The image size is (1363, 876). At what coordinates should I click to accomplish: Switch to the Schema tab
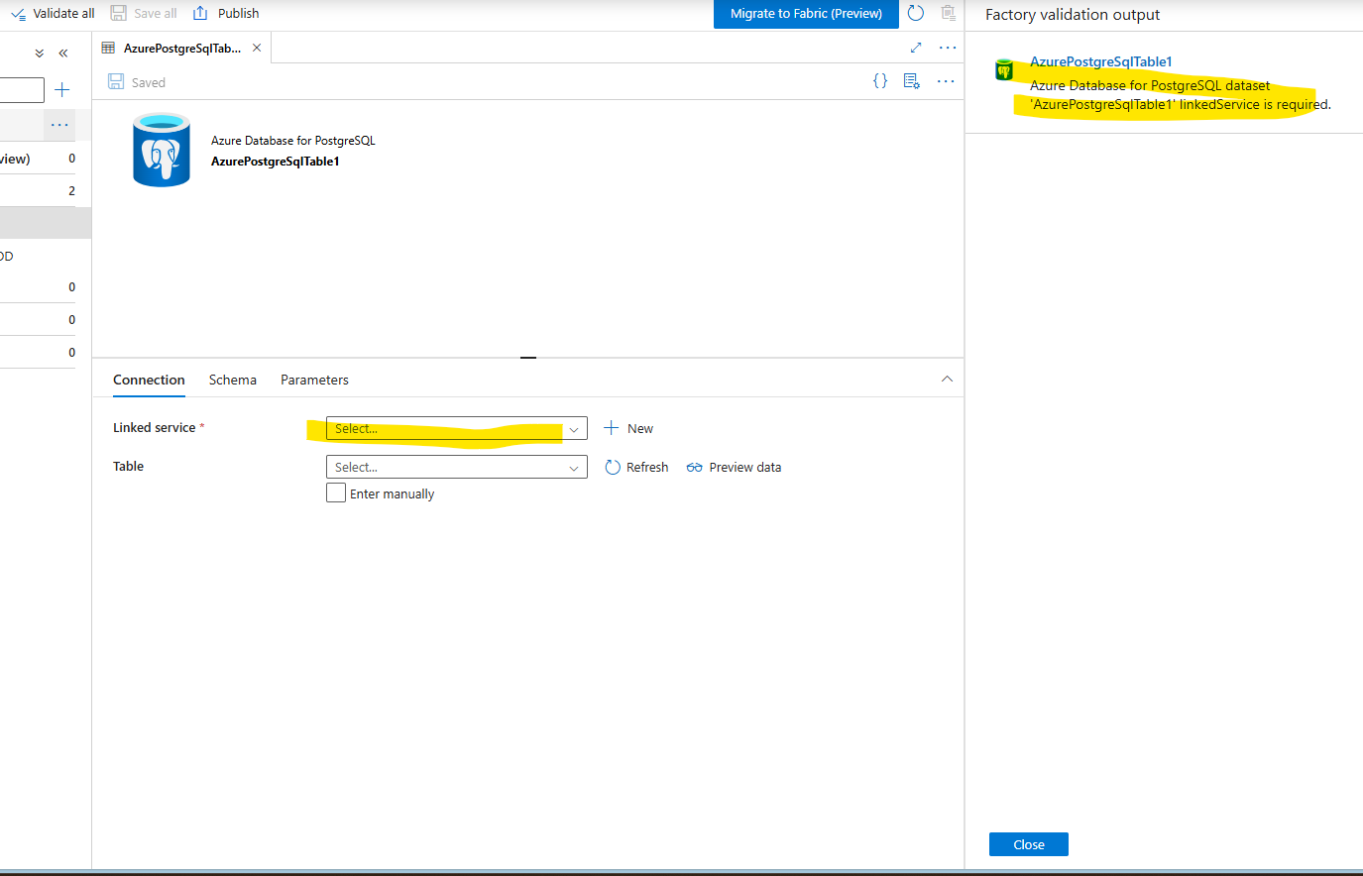(x=233, y=380)
